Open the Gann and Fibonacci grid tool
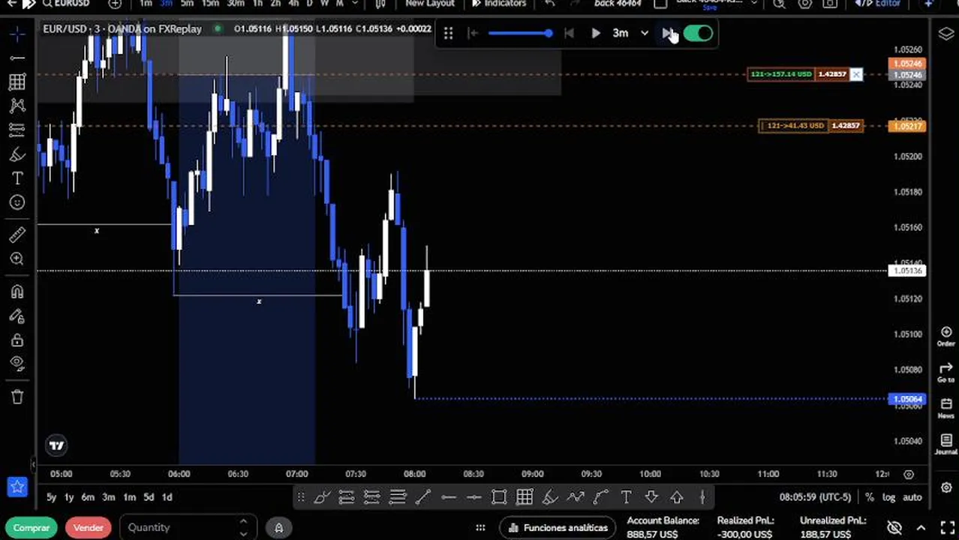The image size is (959, 540). tap(17, 82)
